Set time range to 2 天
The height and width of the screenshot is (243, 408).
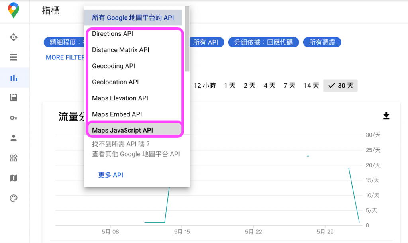[x=249, y=86]
